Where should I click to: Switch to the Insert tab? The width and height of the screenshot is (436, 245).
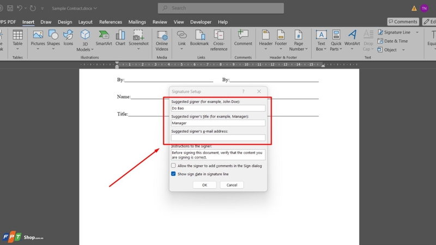point(28,22)
